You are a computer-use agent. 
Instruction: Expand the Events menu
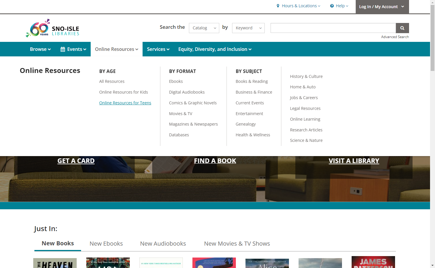73,49
